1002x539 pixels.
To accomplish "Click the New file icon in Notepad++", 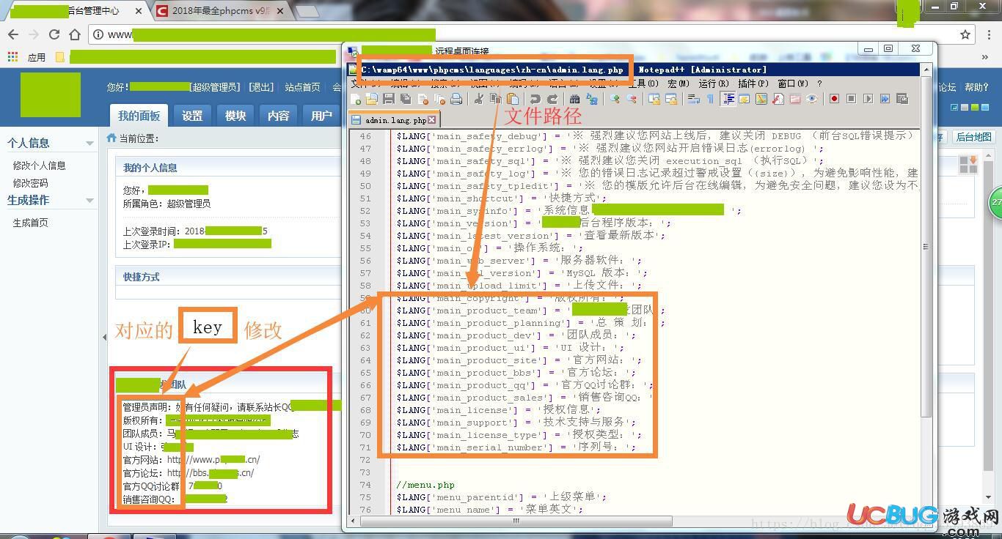I will tap(356, 99).
